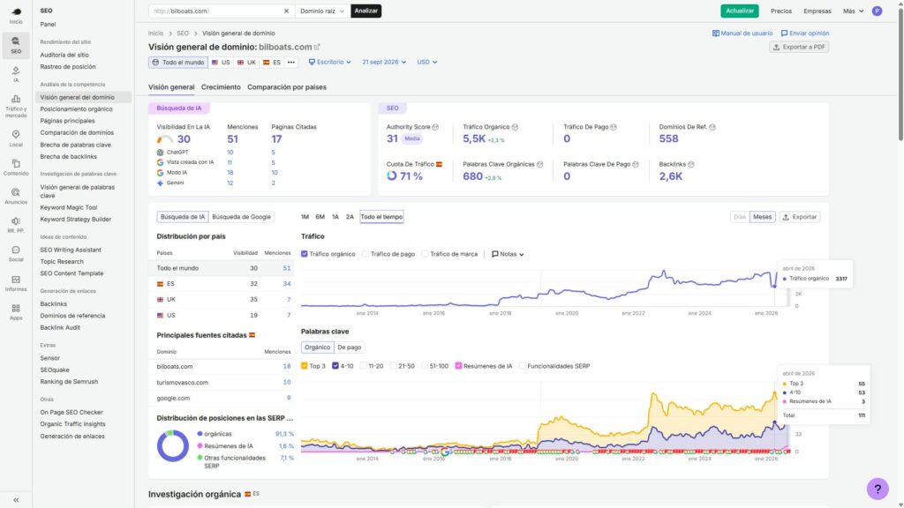Screen dimensions: 904x508
Task: Enable the 51-100 keywords checkbox
Action: 425,366
